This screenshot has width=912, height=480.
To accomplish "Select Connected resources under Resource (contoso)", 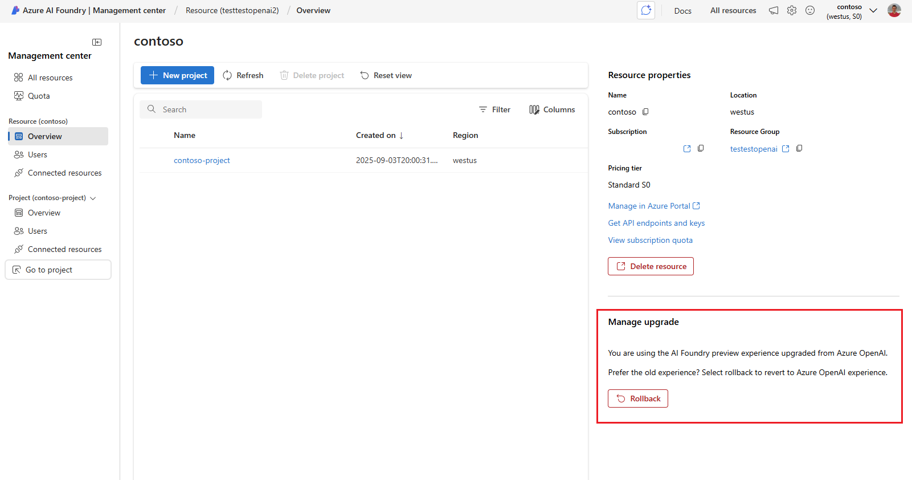I will (x=64, y=173).
